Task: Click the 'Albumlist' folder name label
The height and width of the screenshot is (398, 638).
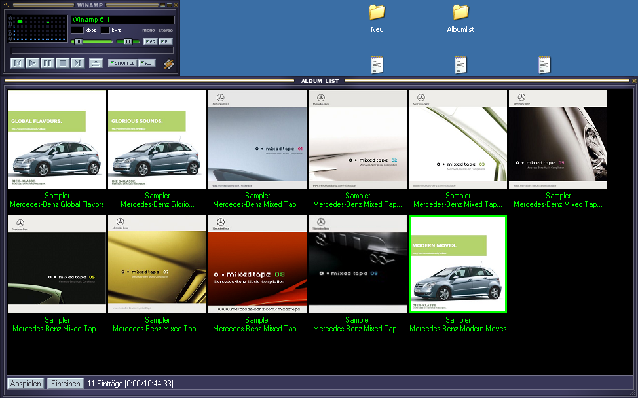Action: (460, 29)
